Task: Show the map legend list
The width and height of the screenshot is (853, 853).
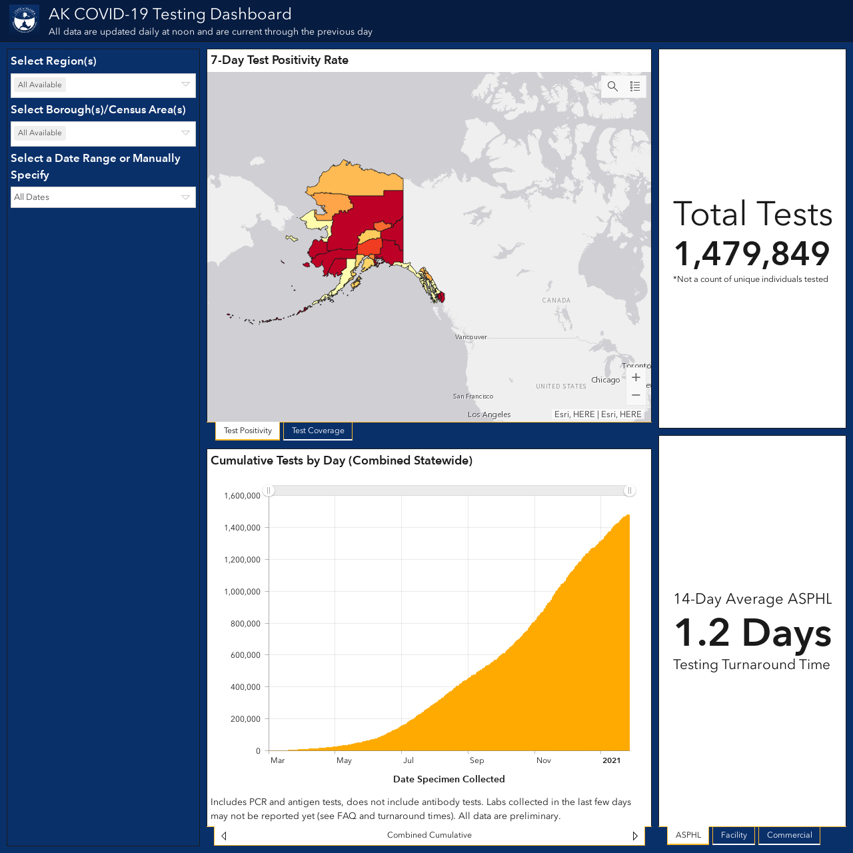Action: (x=635, y=87)
